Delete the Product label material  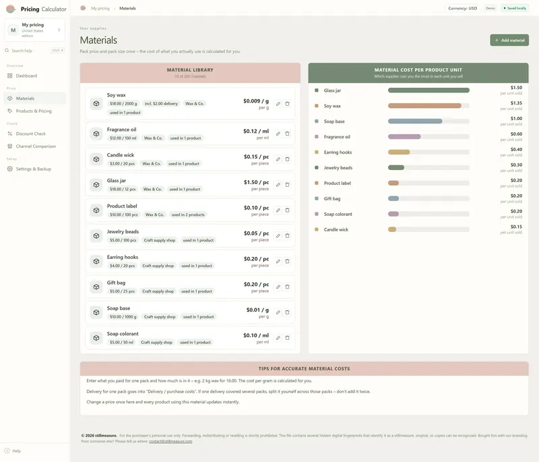287,210
